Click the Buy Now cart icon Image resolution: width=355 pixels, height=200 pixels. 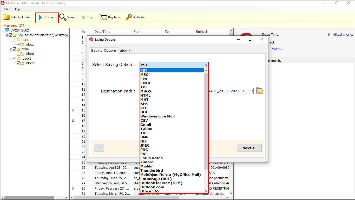pyautogui.click(x=103, y=17)
